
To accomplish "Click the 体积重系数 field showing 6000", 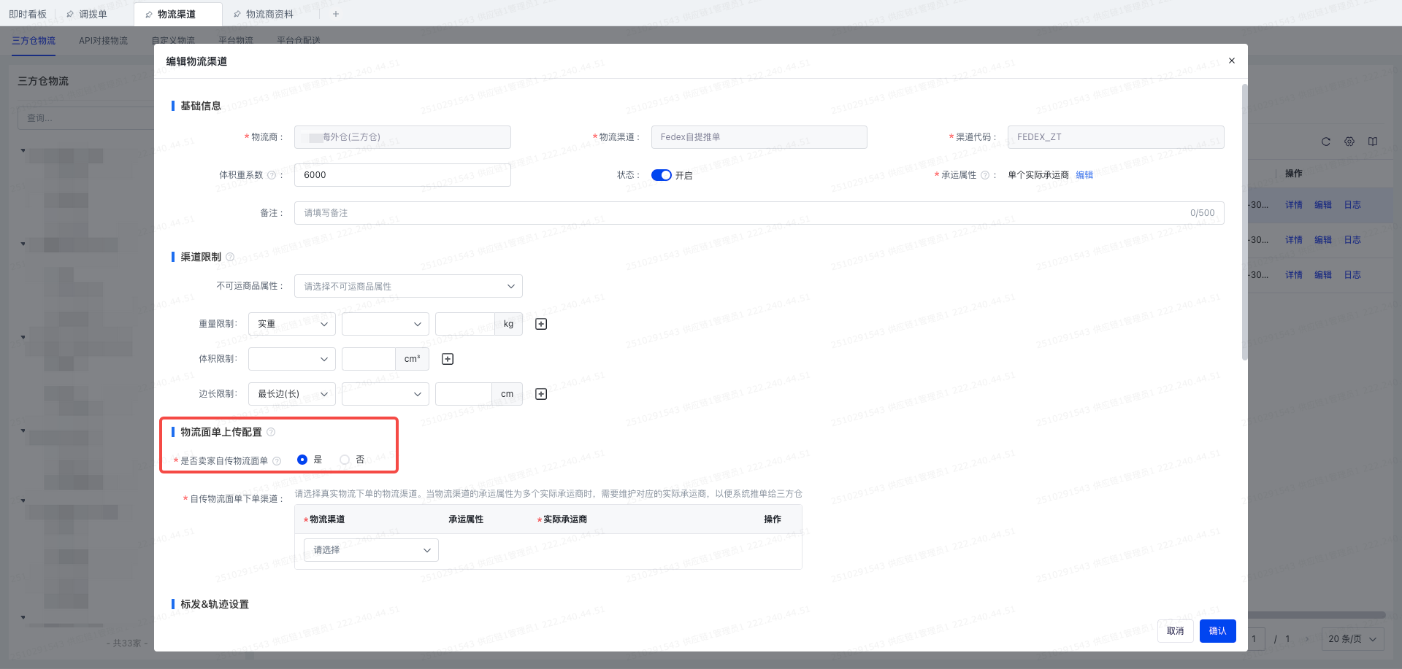I will pyautogui.click(x=402, y=175).
